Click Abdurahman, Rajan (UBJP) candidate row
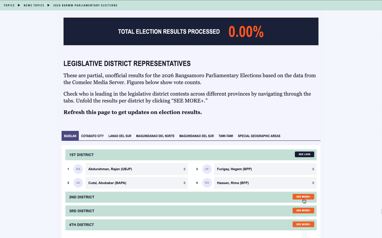Image resolution: width=382 pixels, height=238 pixels. pos(137,169)
